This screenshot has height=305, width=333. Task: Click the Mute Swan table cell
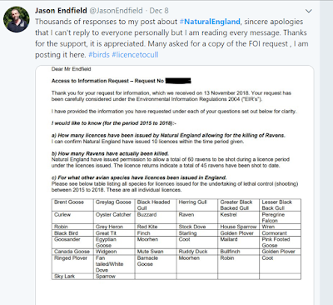[x=156, y=252]
